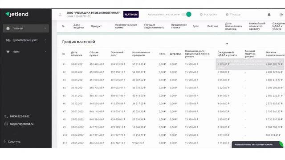Image resolution: width=285 pixels, height=160 pixels.
Task: Select payment date 30.12.2021
Action: pos(77,104)
